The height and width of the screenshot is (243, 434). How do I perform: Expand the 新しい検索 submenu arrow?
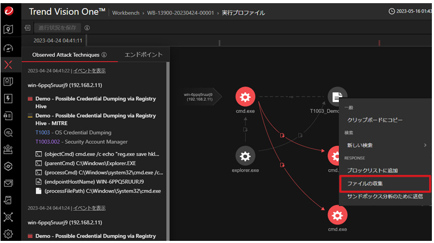click(426, 145)
